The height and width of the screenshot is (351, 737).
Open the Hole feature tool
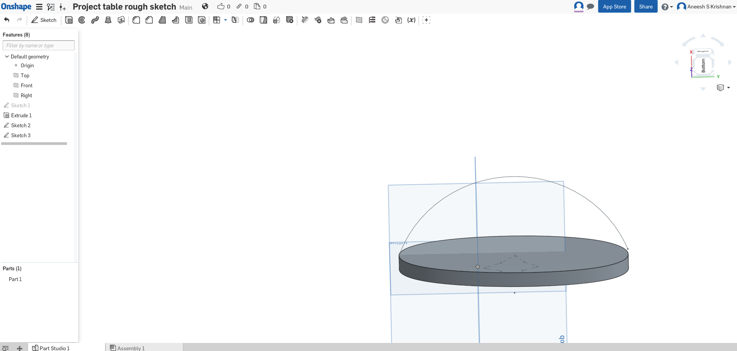[x=202, y=20]
